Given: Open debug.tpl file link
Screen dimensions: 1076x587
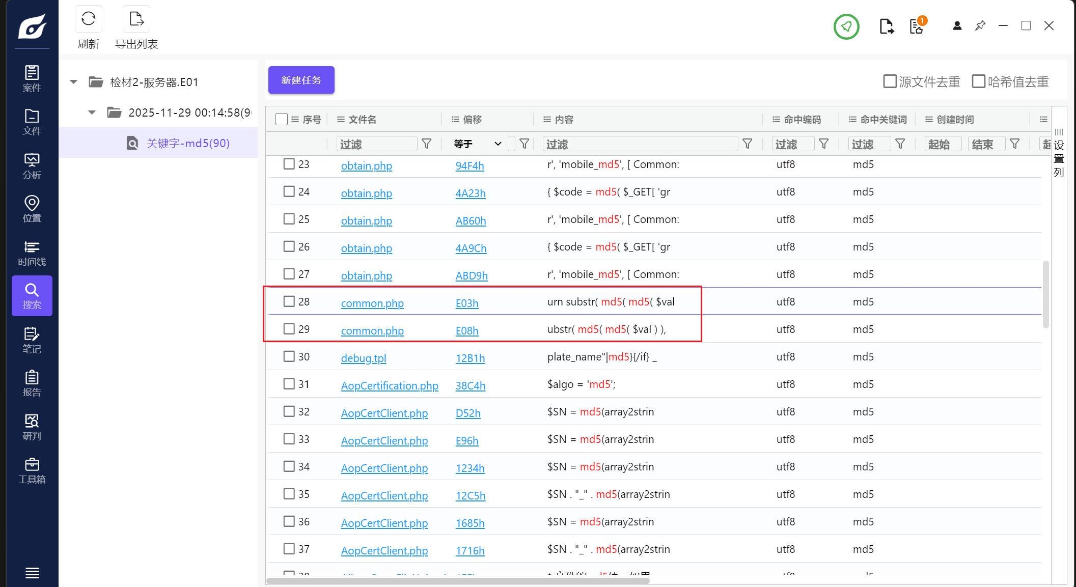Looking at the screenshot, I should (364, 358).
